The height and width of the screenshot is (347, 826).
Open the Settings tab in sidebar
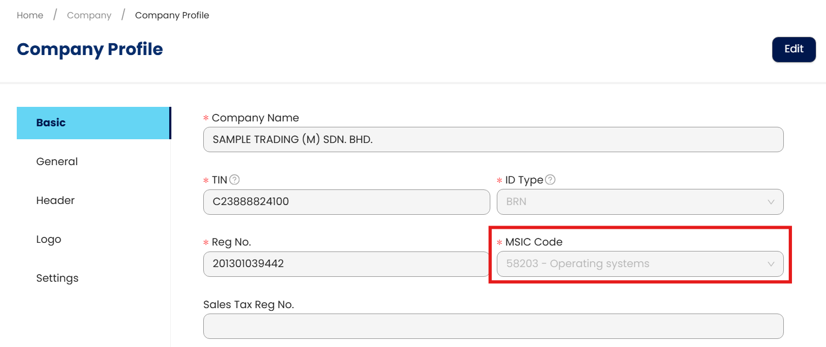pyautogui.click(x=57, y=278)
